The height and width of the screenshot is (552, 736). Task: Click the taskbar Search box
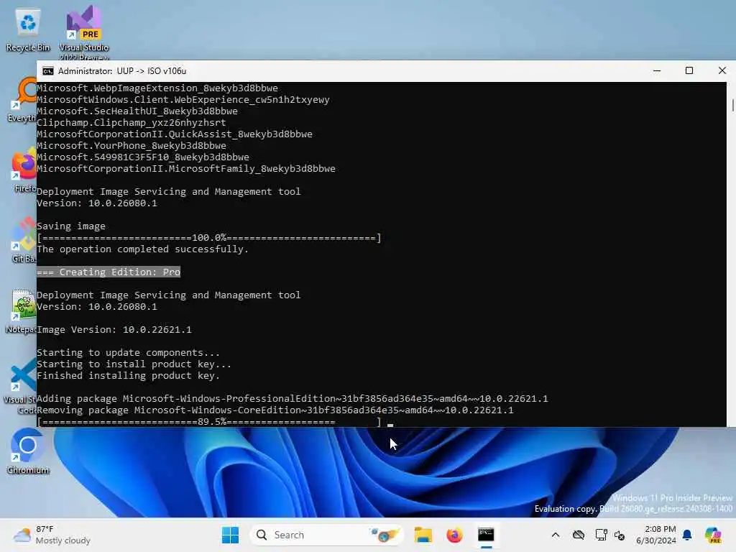327,535
